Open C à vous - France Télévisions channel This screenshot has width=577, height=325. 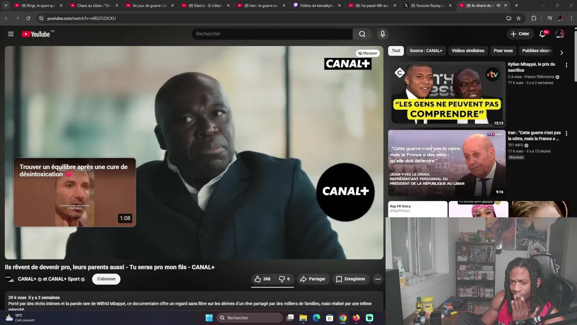click(531, 77)
